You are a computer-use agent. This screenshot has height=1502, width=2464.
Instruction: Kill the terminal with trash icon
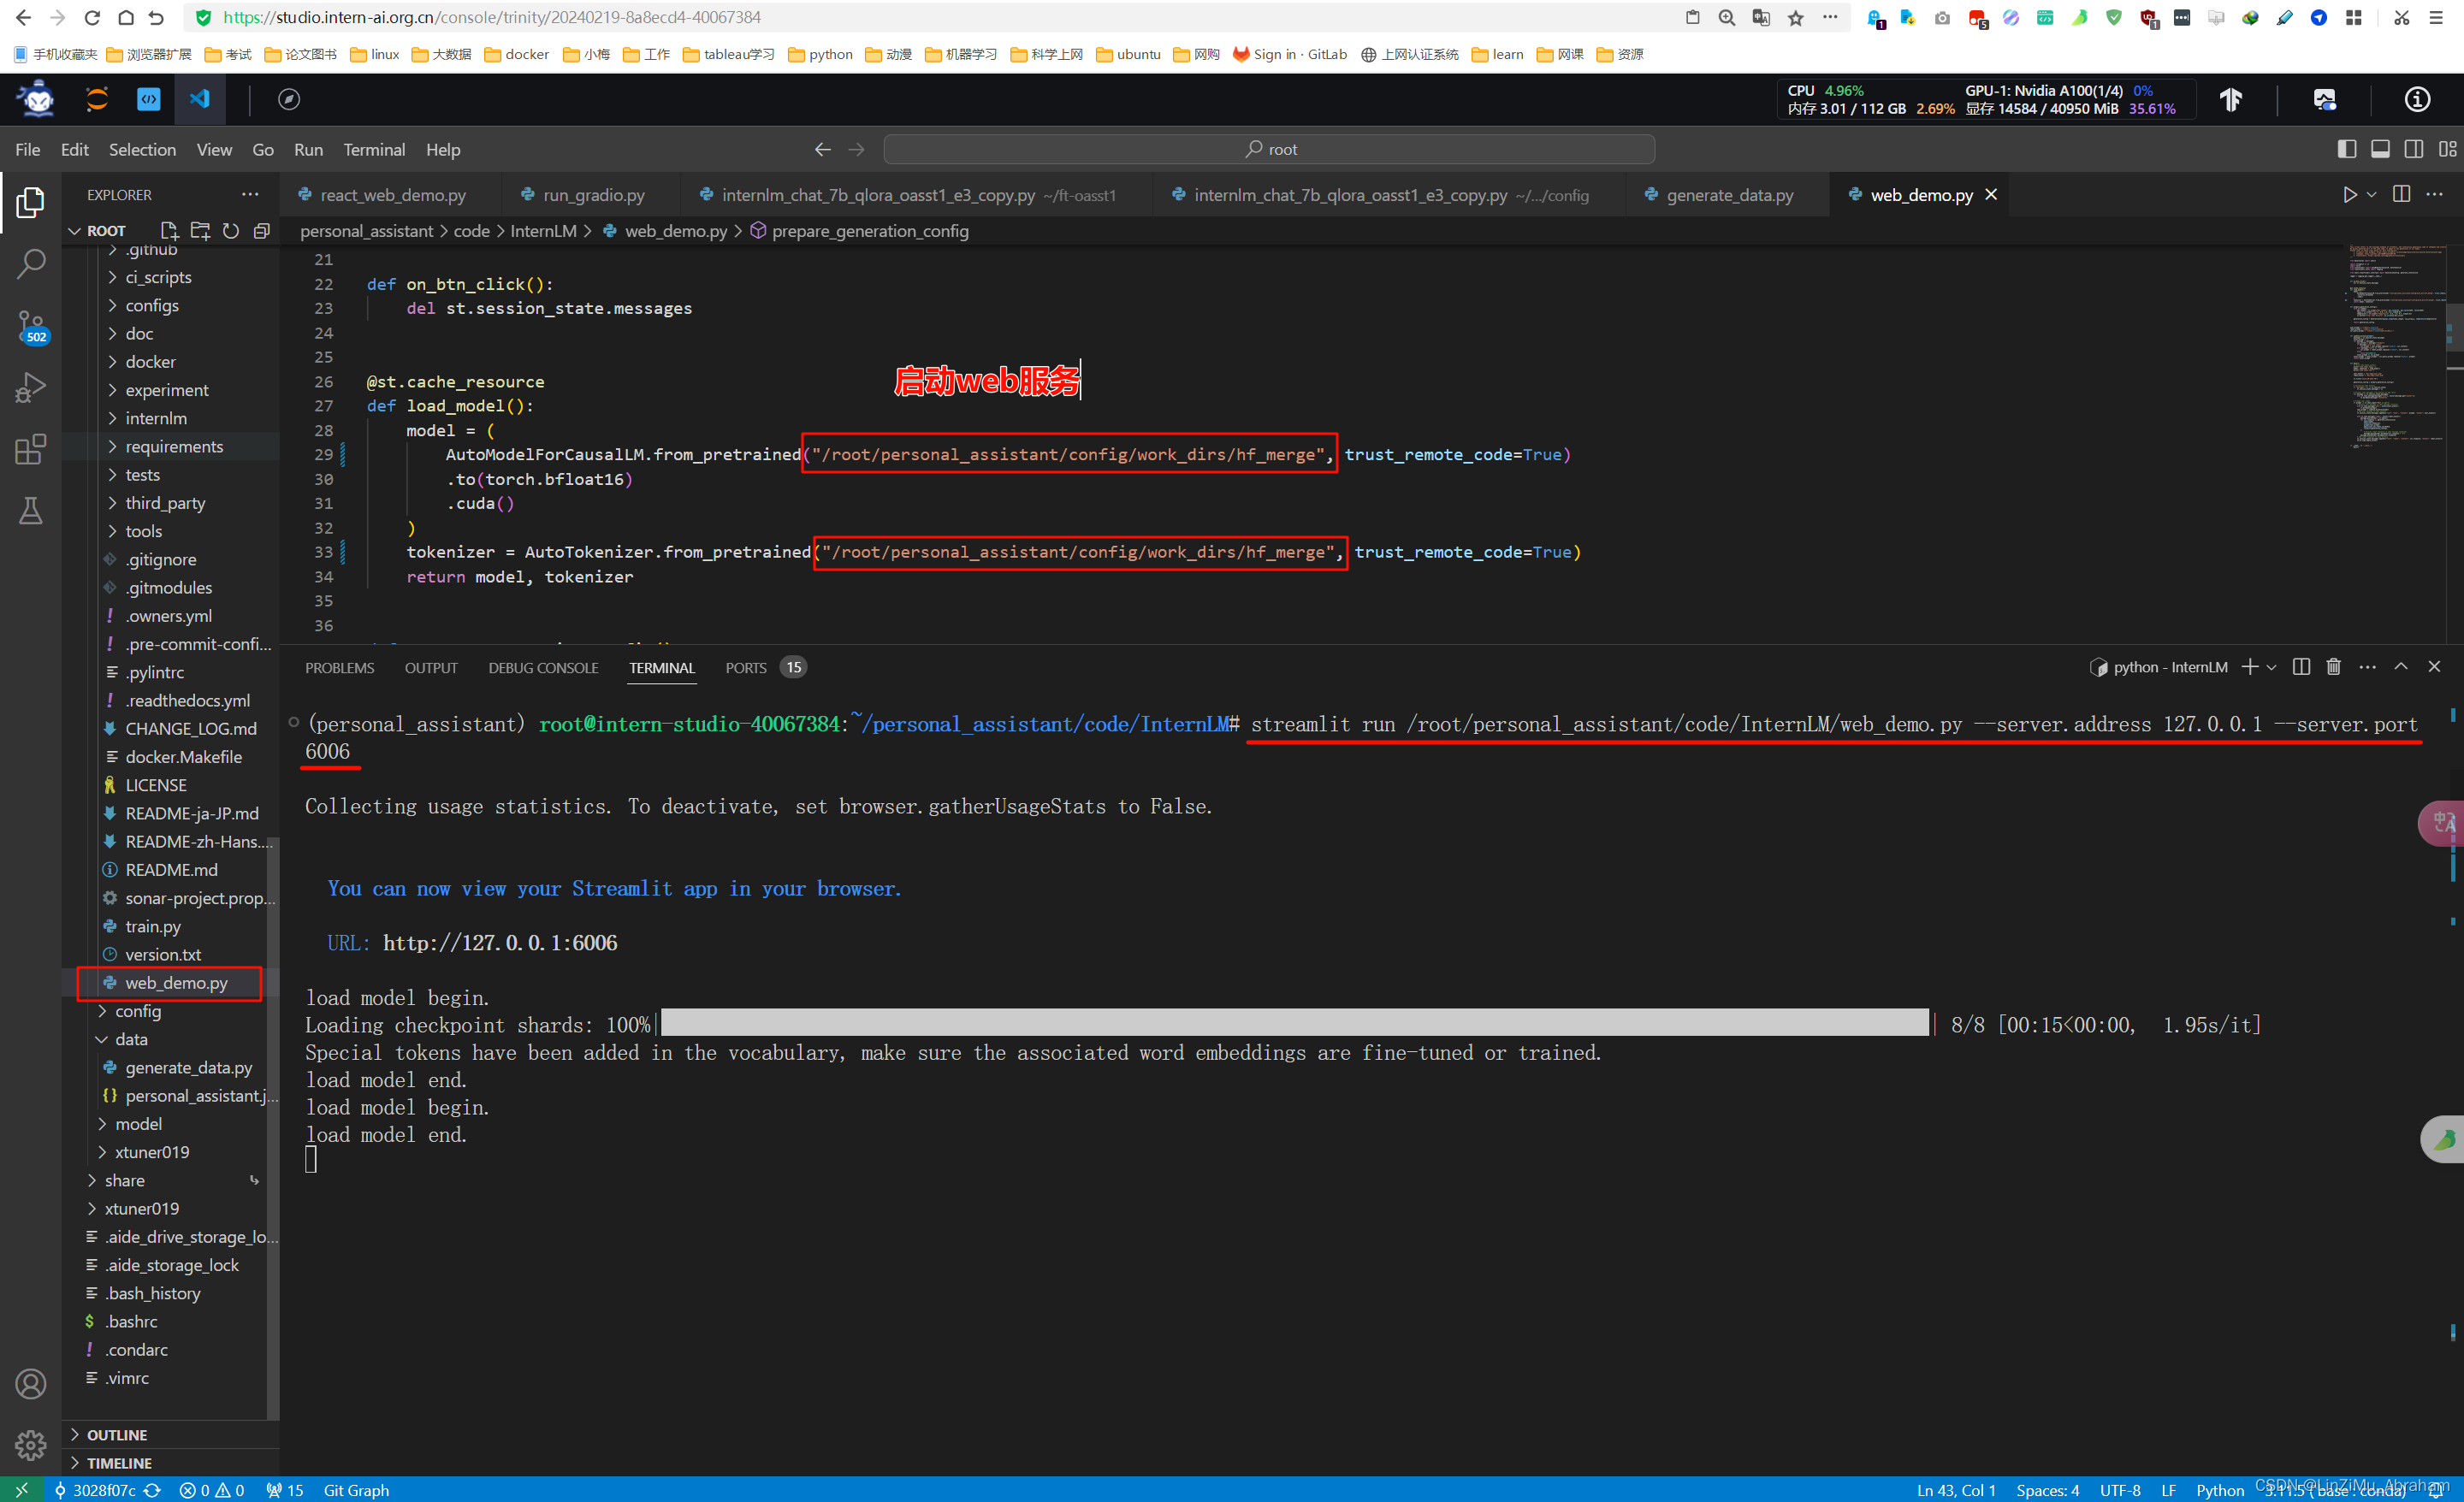click(2333, 667)
